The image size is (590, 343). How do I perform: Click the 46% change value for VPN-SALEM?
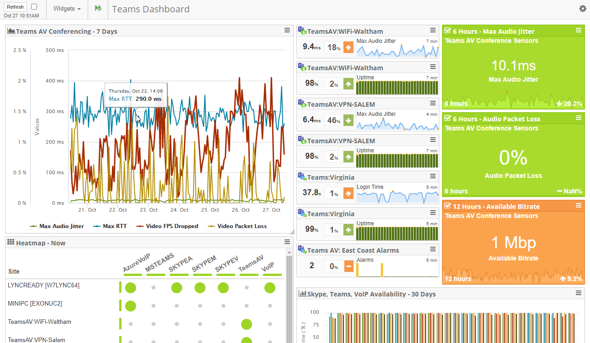pyautogui.click(x=334, y=120)
